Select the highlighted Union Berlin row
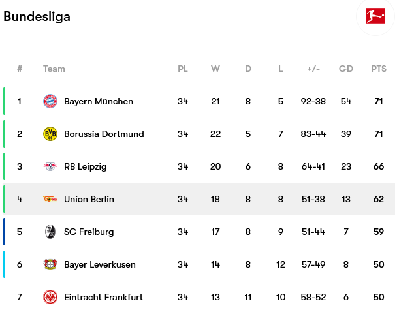This screenshot has width=399, height=312. pos(199,199)
